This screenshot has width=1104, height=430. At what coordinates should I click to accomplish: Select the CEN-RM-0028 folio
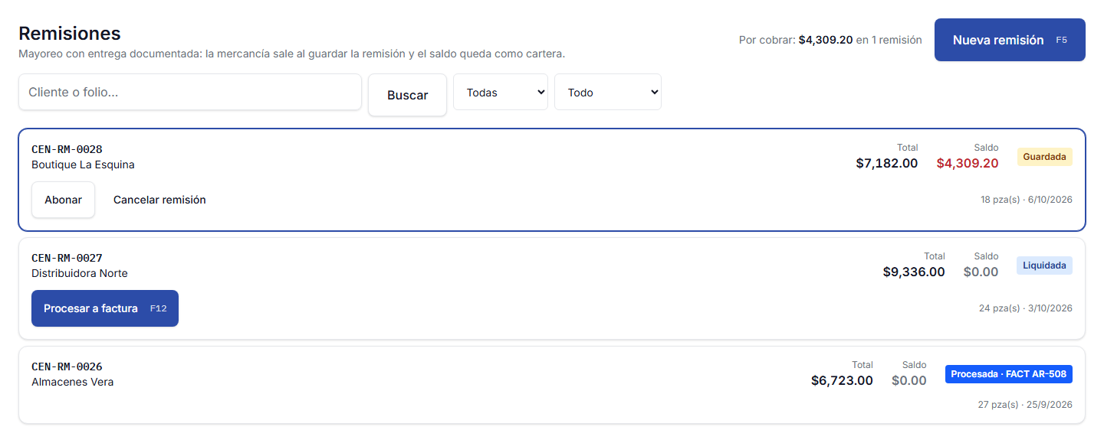67,149
